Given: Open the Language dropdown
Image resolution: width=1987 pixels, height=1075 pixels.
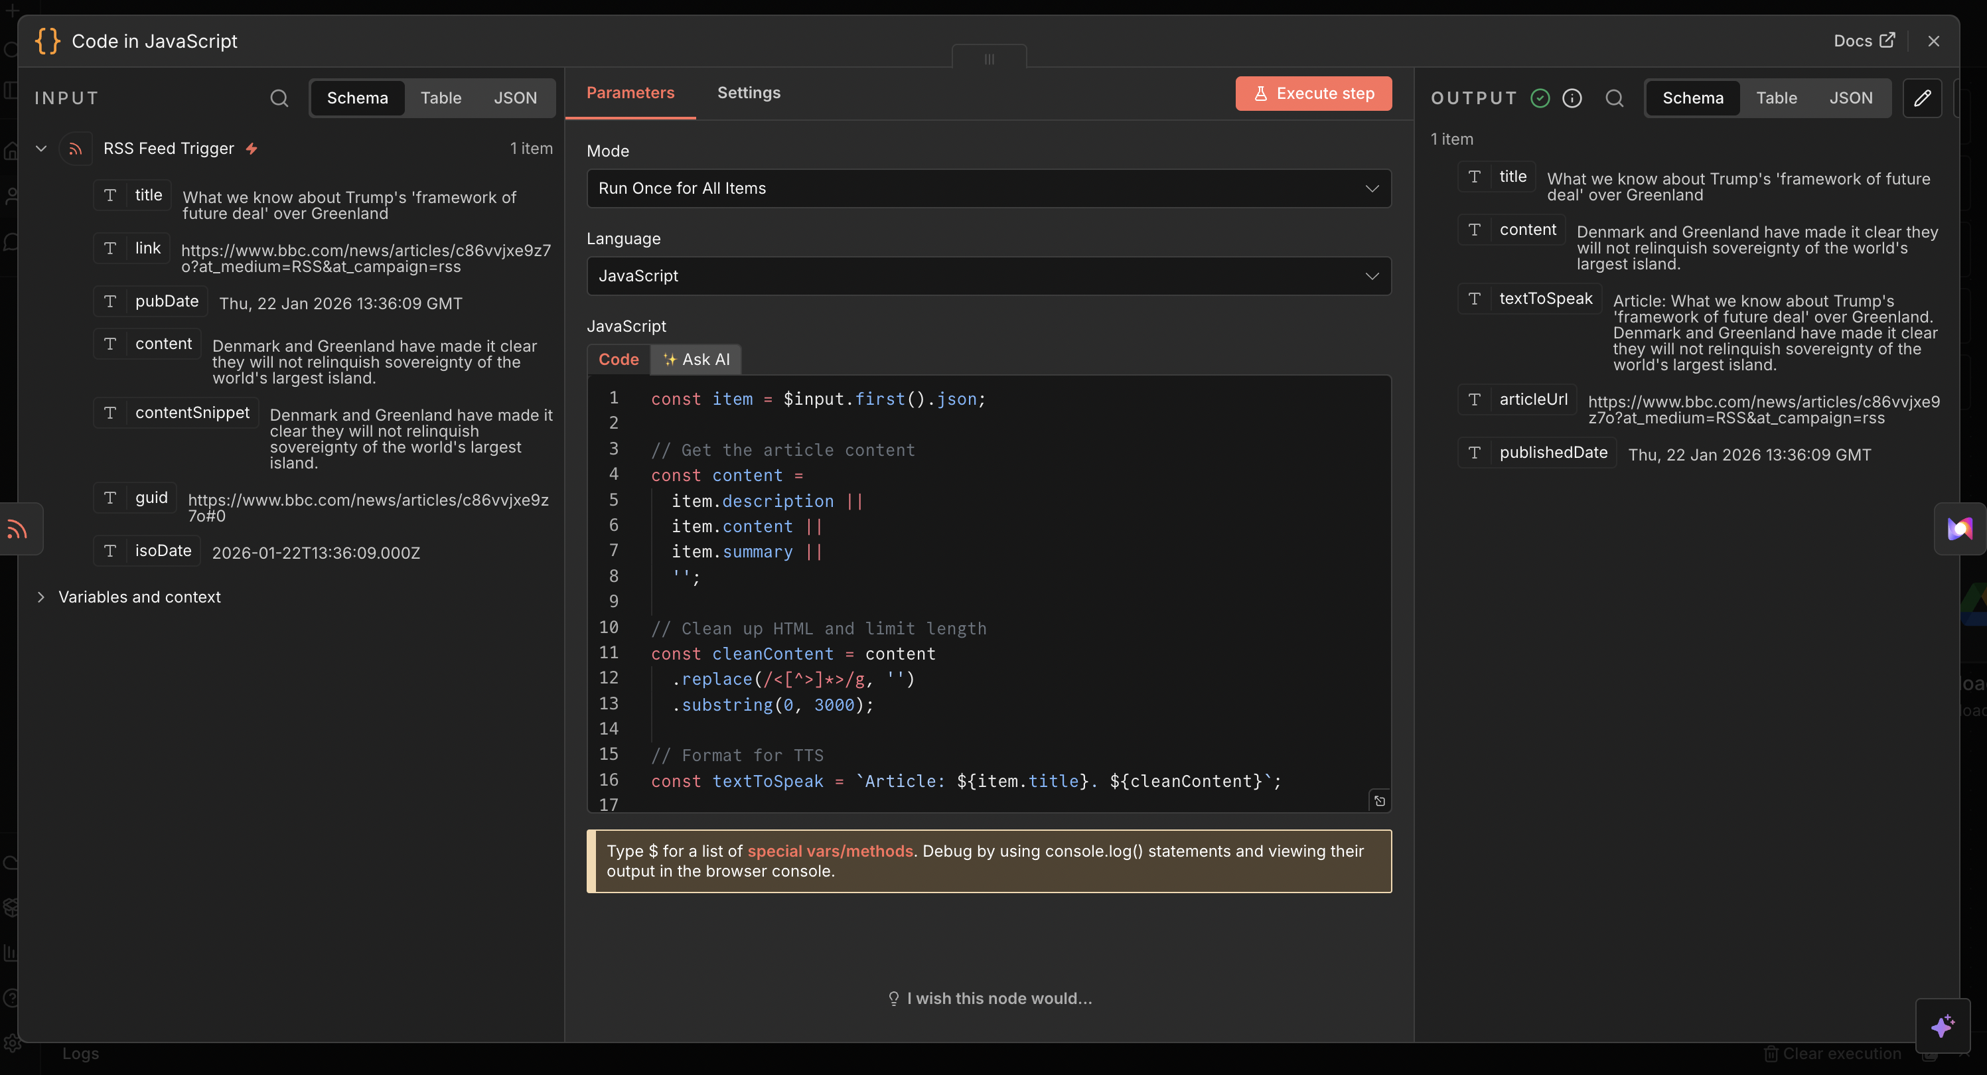Looking at the screenshot, I should (x=989, y=275).
